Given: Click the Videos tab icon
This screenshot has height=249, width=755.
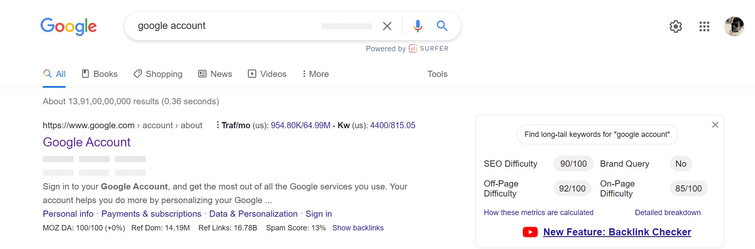Looking at the screenshot, I should (252, 74).
